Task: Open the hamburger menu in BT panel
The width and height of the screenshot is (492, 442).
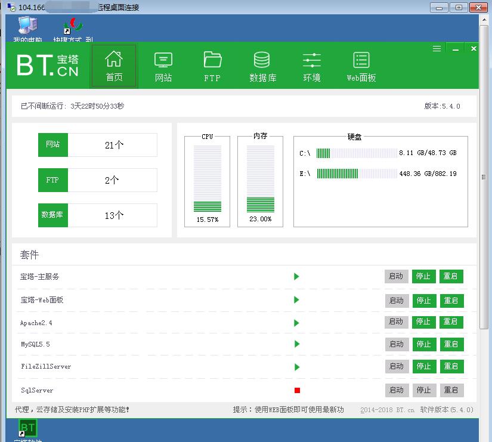Action: point(437,49)
